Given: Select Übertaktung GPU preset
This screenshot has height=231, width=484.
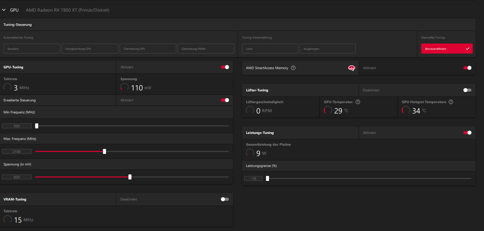Looking at the screenshot, I should point(148,49).
